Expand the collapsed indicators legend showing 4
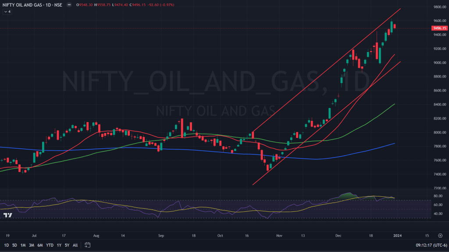 click(x=7, y=12)
